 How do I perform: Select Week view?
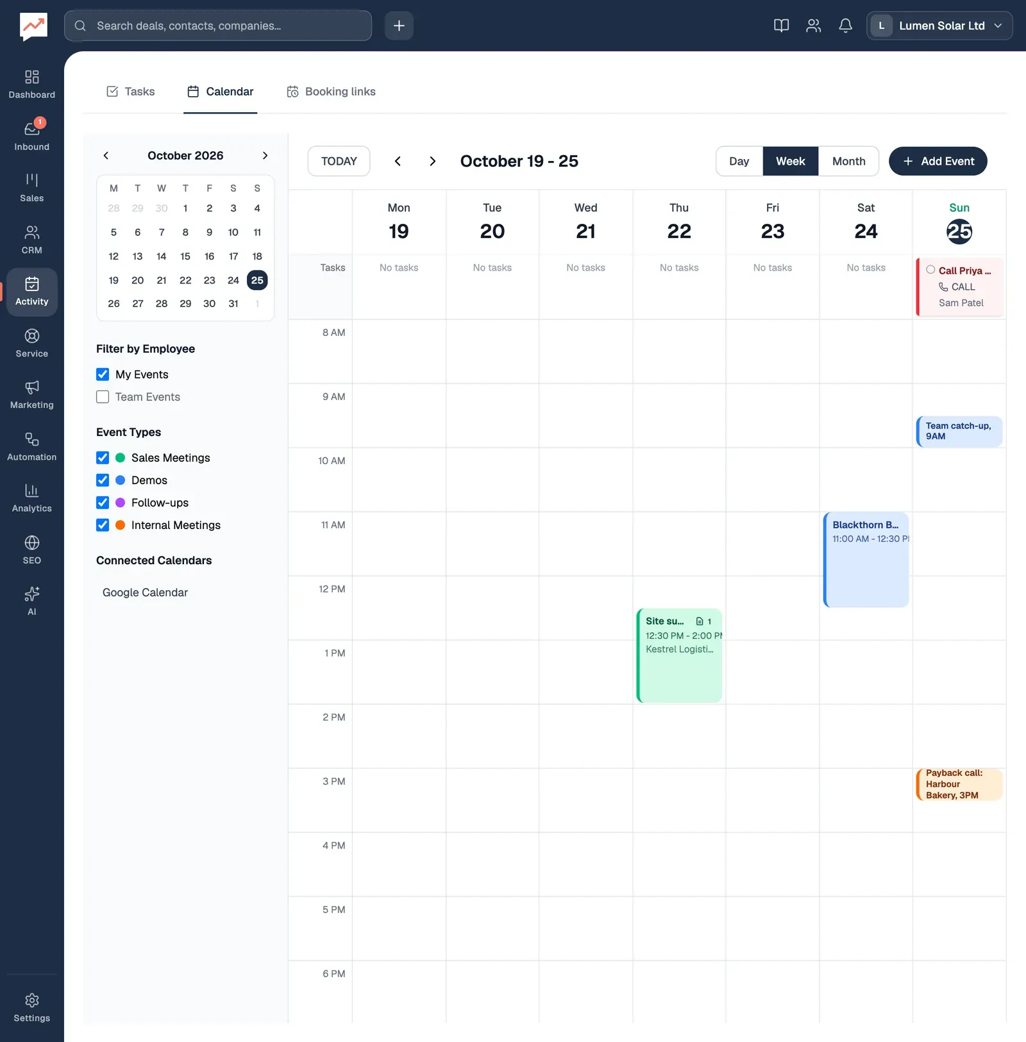coord(791,161)
